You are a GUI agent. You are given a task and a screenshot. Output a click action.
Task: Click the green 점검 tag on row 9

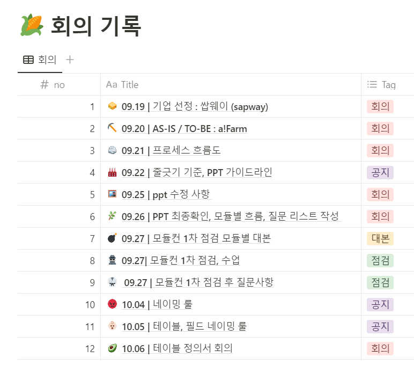pos(380,282)
